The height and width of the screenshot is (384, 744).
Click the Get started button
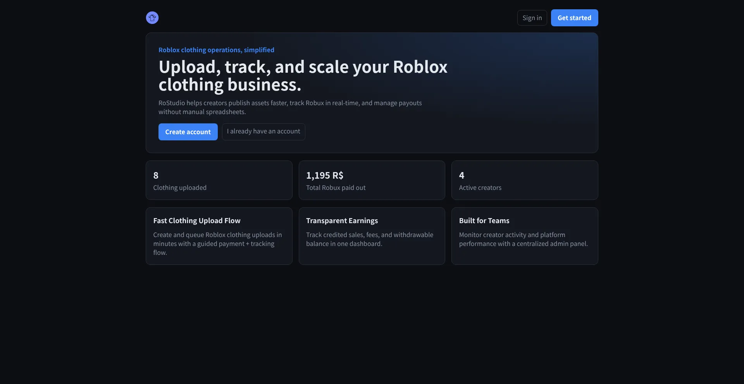click(574, 18)
